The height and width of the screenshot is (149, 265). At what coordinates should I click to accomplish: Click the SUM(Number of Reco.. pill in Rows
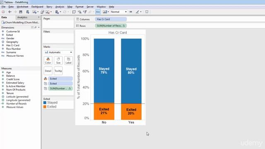(x=111, y=26)
